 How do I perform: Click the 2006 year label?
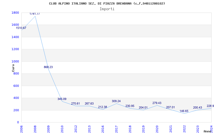21,129
